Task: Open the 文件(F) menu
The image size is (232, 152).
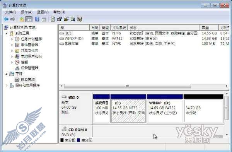Action: 10,12
